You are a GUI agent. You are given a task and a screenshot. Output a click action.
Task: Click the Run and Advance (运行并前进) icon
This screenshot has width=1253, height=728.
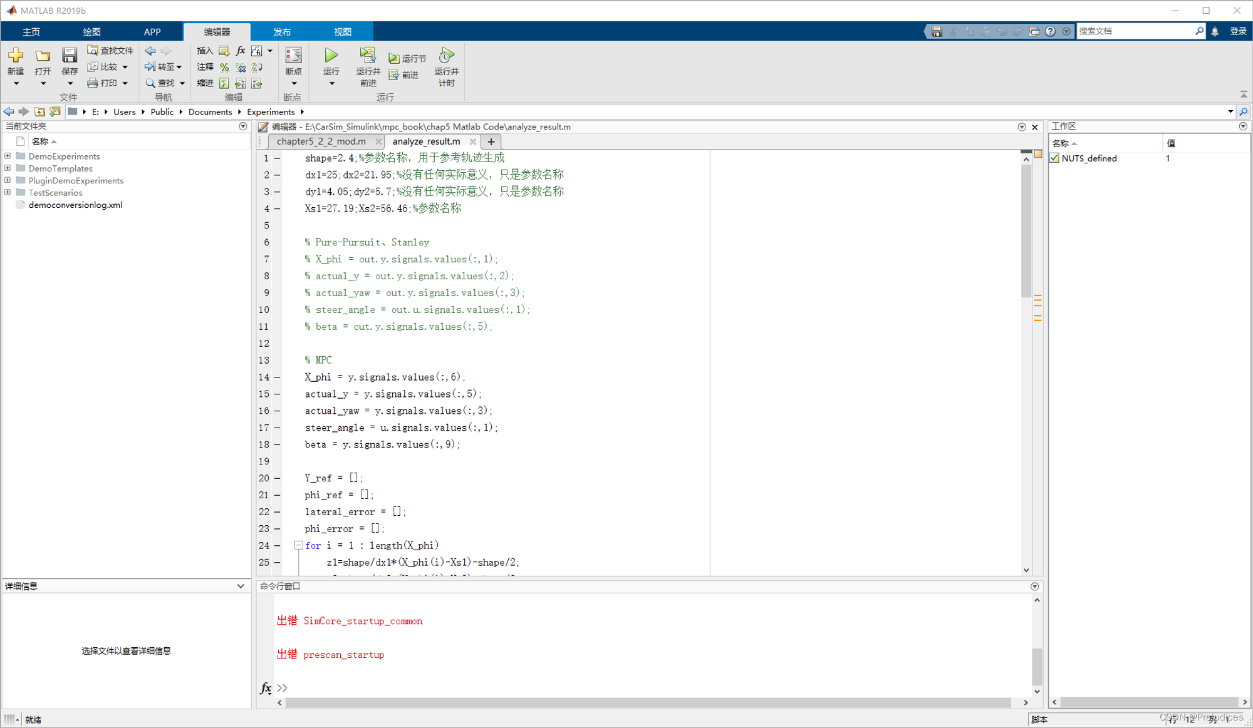point(368,56)
